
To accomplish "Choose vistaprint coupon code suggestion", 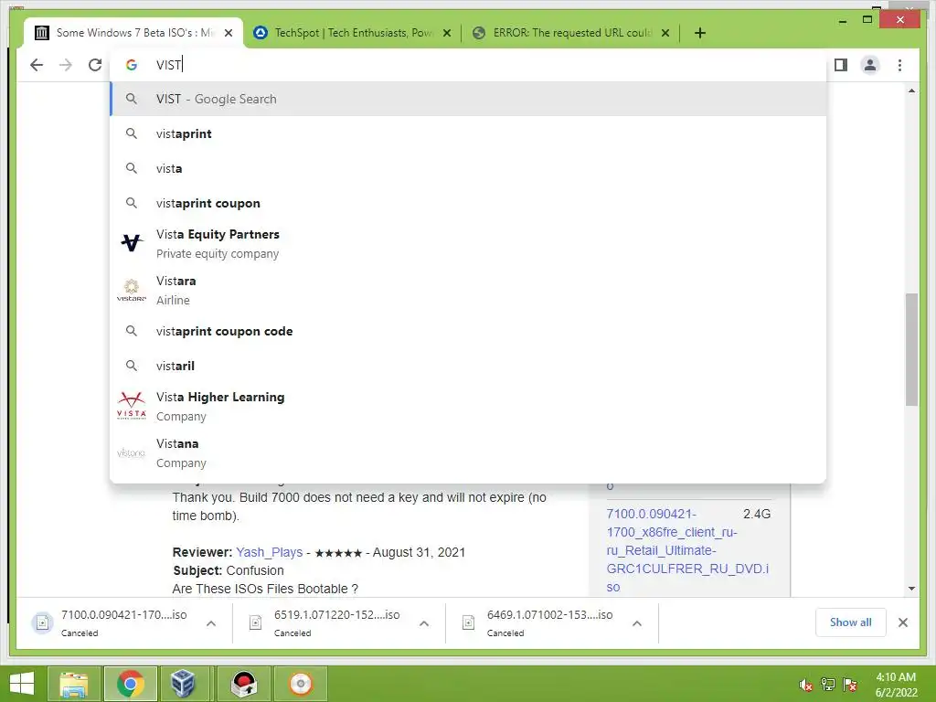I will coord(468,331).
